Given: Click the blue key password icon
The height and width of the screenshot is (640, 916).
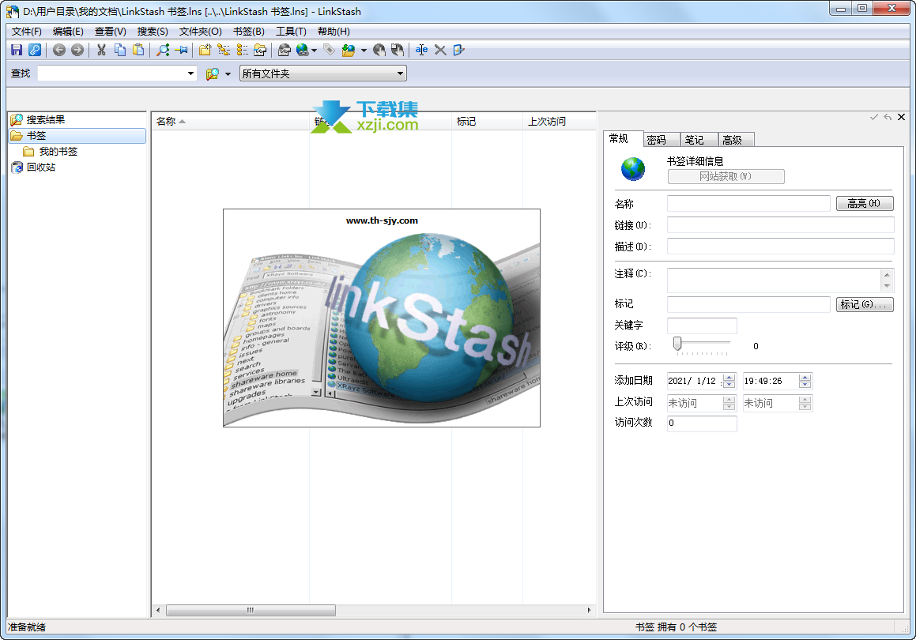Looking at the screenshot, I should (x=35, y=51).
